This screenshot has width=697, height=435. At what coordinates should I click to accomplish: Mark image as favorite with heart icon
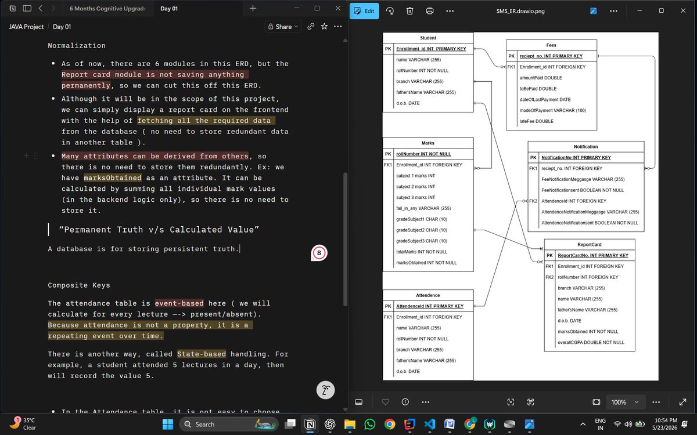[386, 402]
